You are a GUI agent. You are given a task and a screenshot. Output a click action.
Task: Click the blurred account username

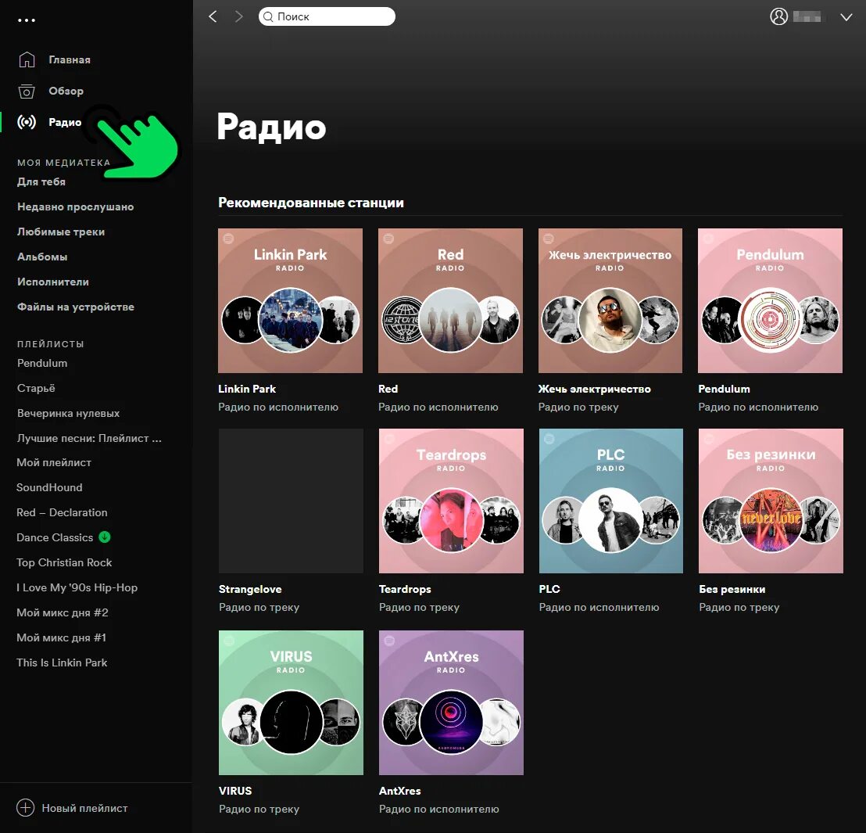coord(807,16)
